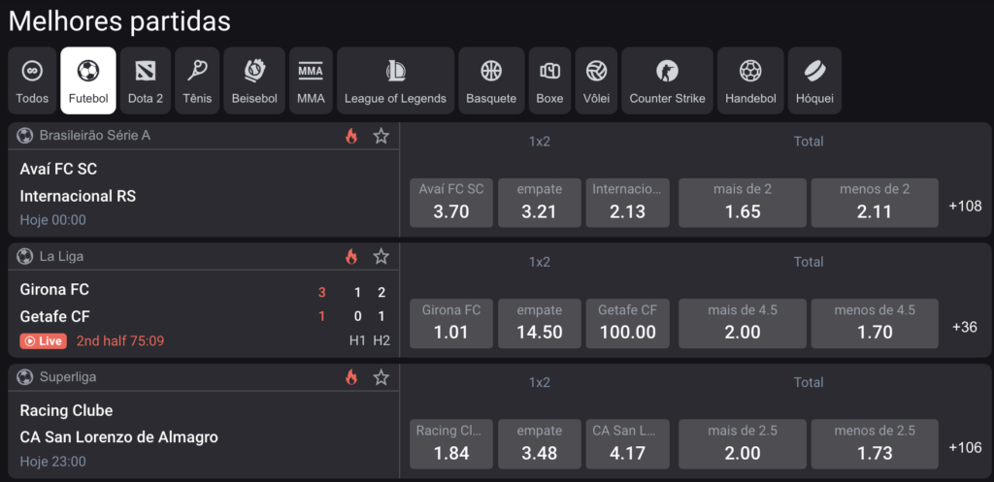Select the Hóquei tab

[x=814, y=80]
